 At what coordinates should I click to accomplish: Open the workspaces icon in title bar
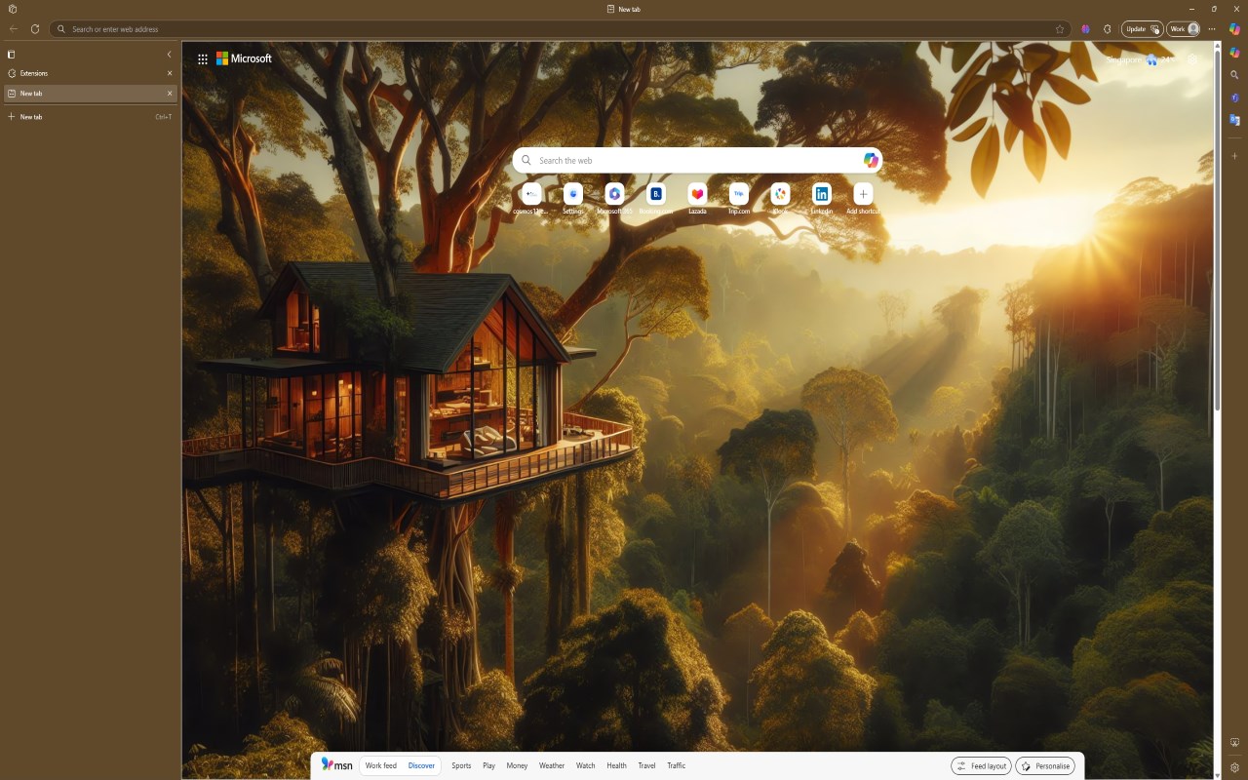click(x=12, y=9)
